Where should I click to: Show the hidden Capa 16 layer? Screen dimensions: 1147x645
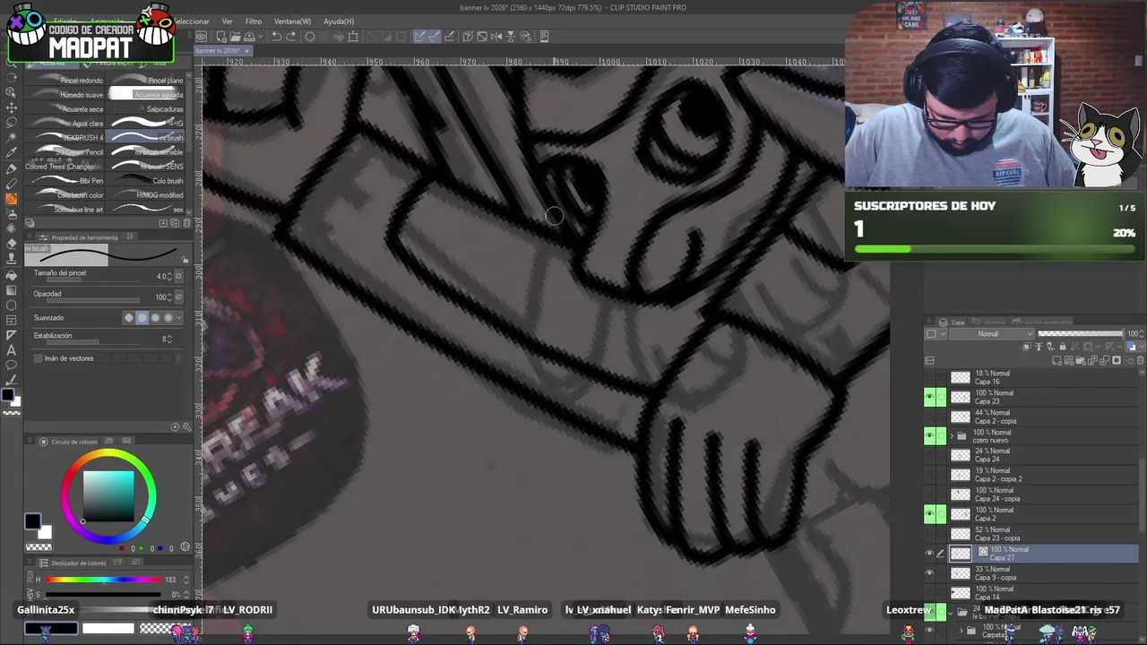[929, 377]
